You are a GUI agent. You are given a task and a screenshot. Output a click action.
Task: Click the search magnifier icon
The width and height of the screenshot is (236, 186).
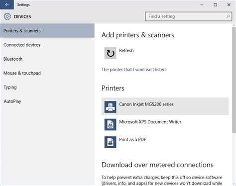tap(228, 16)
